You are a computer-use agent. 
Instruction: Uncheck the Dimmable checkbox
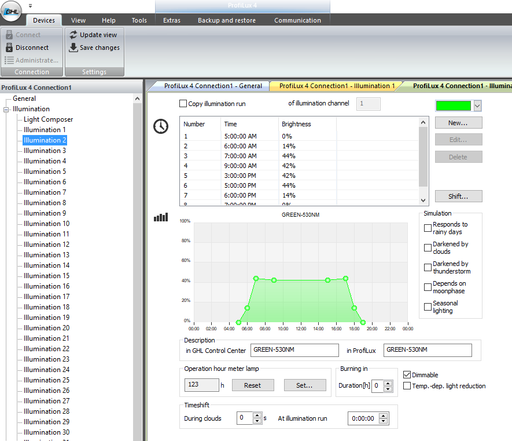(407, 375)
